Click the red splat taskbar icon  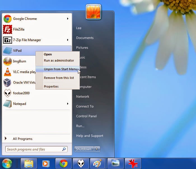(x=133, y=163)
